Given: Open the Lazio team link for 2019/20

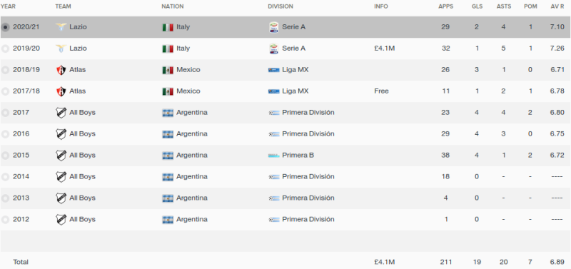Looking at the screenshot, I should point(78,49).
